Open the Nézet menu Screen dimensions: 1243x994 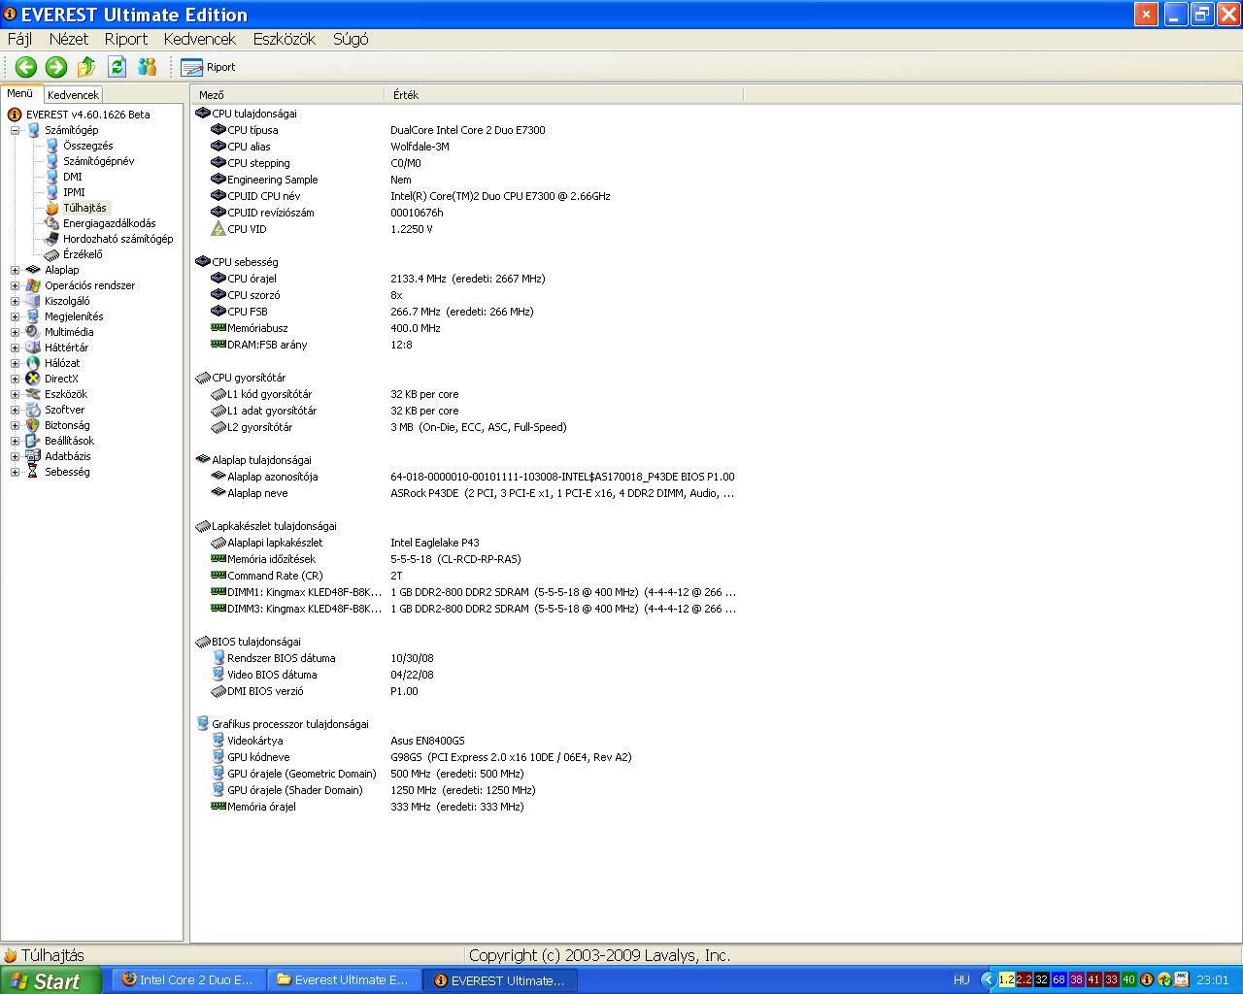pos(69,39)
